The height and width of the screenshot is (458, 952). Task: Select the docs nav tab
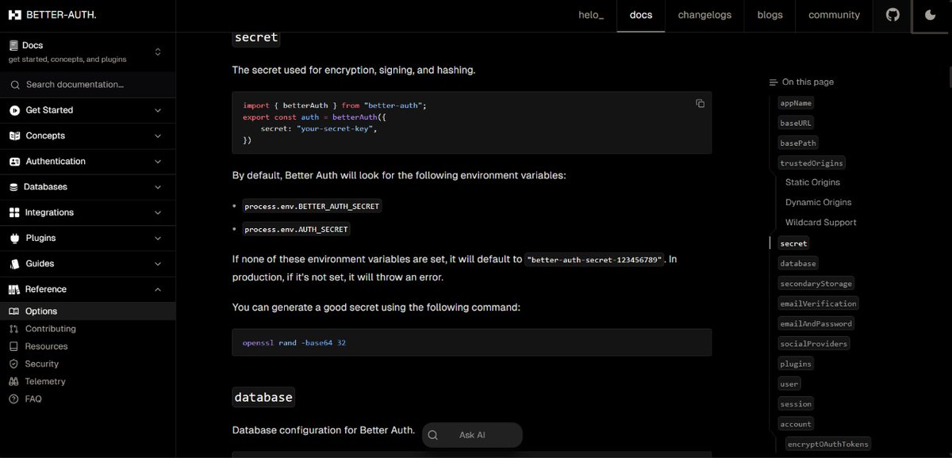(x=641, y=15)
